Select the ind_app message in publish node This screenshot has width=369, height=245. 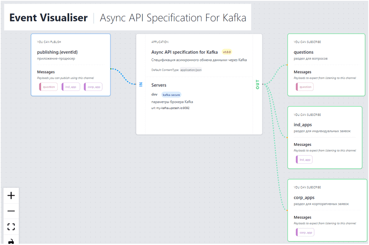[x=71, y=86]
